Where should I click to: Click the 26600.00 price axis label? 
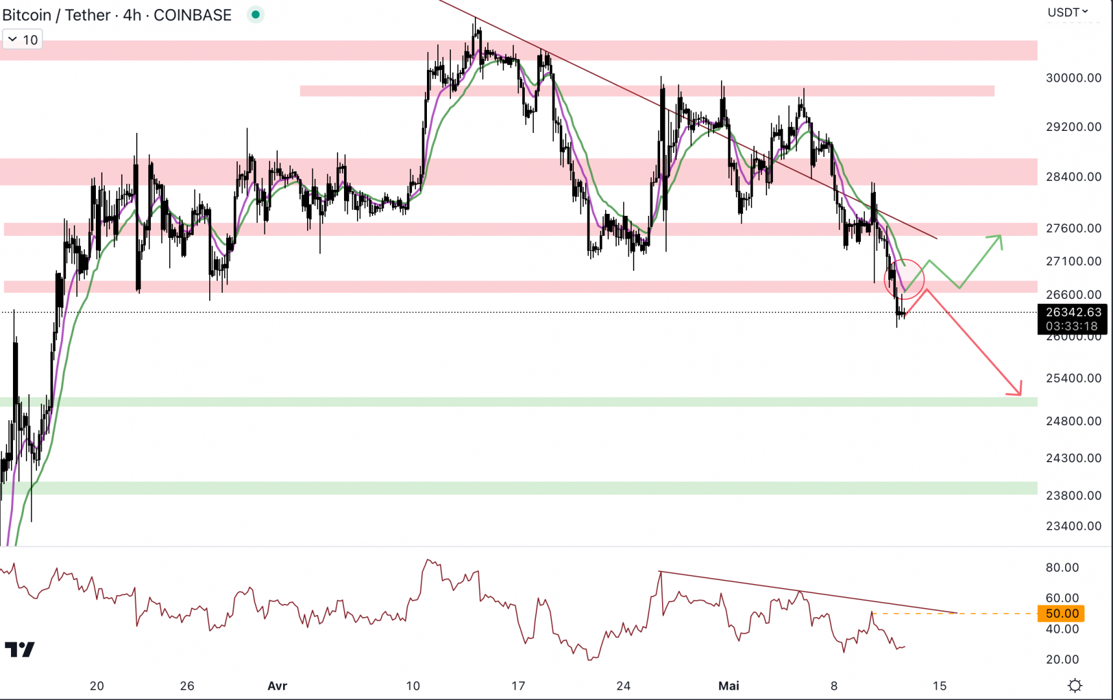(1073, 294)
